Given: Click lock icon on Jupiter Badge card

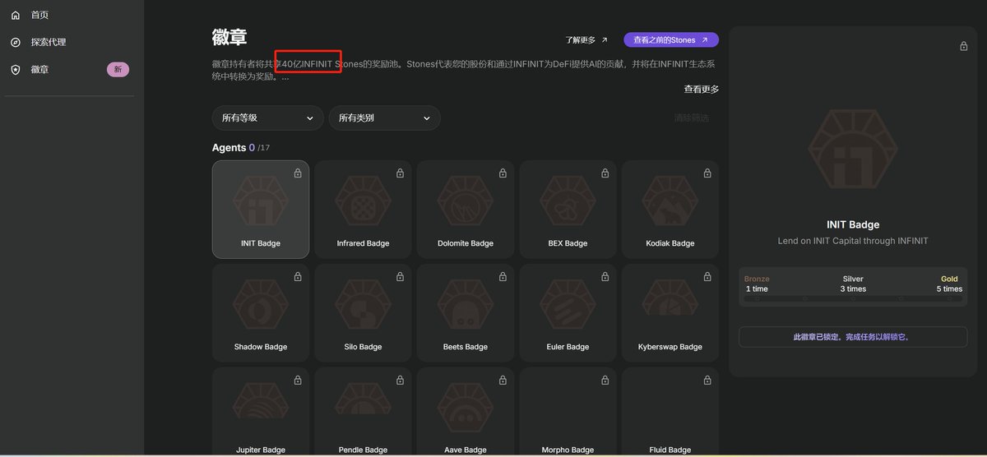Looking at the screenshot, I should coord(298,380).
